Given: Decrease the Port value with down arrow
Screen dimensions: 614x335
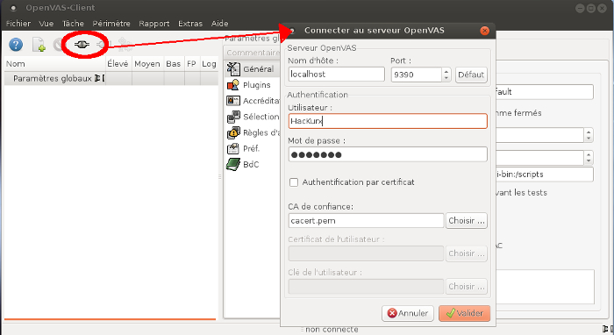Looking at the screenshot, I should [446, 78].
